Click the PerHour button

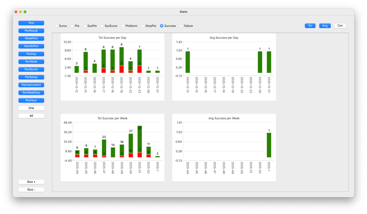tap(31, 100)
